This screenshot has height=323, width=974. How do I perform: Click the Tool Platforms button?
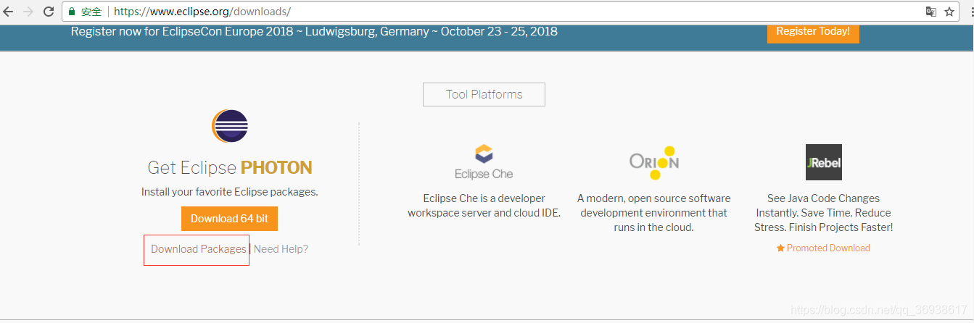484,94
